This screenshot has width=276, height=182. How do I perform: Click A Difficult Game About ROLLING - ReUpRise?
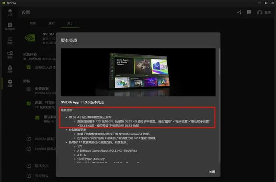click(107, 151)
